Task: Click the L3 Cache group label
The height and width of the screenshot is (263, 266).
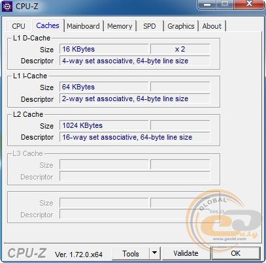Action: [27, 153]
